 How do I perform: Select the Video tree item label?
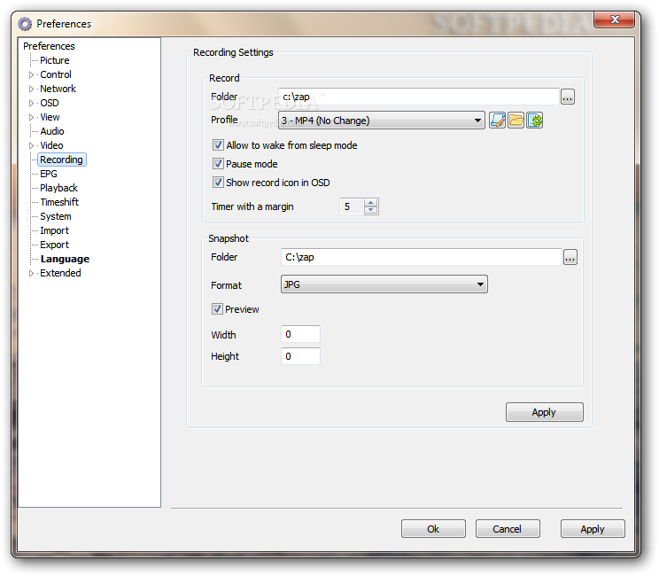tap(51, 146)
